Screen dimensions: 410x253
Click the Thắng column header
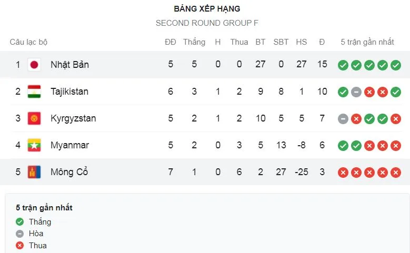point(194,42)
